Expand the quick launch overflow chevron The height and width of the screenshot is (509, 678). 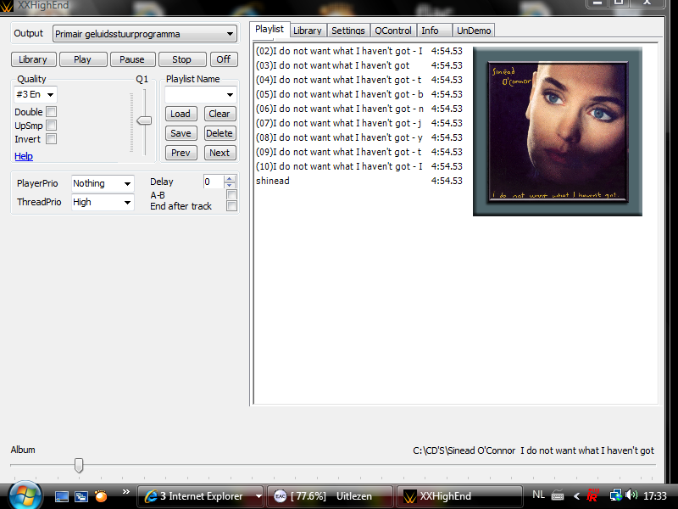click(x=125, y=492)
